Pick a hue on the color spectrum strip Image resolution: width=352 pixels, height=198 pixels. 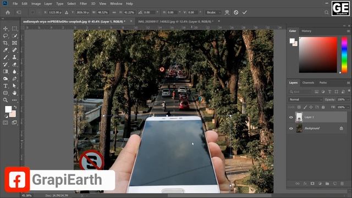tap(344, 55)
